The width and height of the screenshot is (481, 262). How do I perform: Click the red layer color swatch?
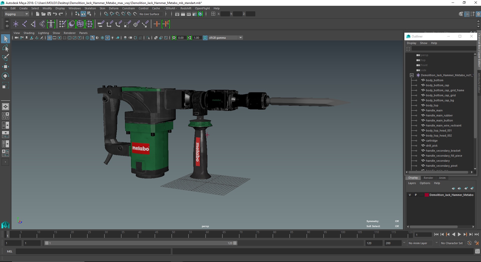point(427,195)
